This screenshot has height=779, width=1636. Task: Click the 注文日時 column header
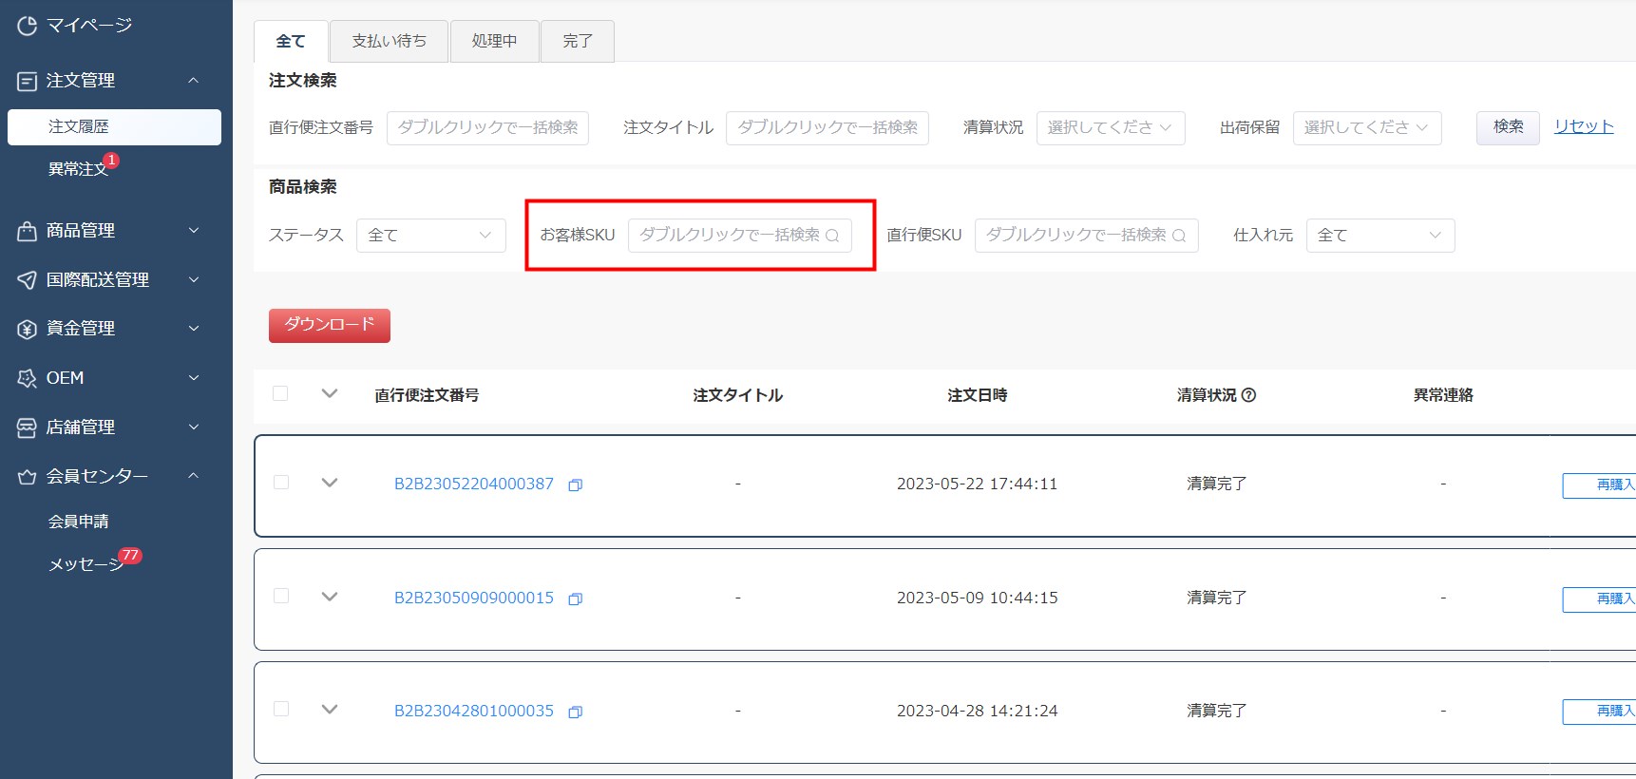pyautogui.click(x=978, y=395)
